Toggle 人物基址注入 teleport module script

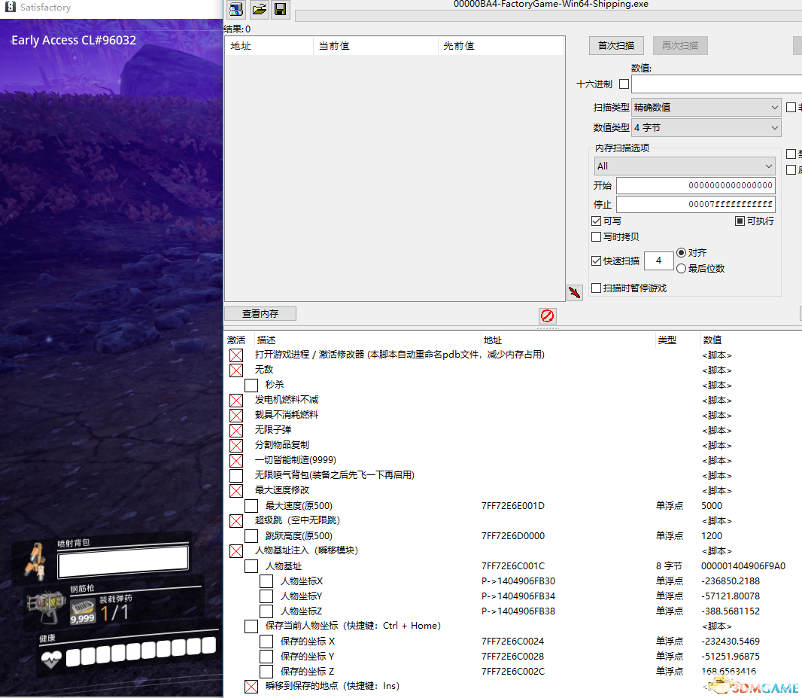coord(235,551)
